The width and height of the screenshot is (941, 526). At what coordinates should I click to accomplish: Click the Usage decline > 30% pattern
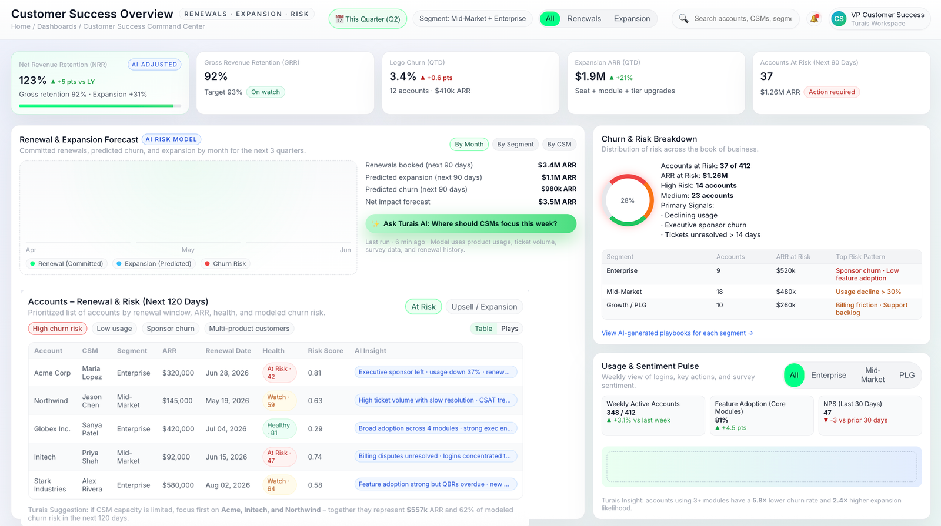pyautogui.click(x=868, y=292)
